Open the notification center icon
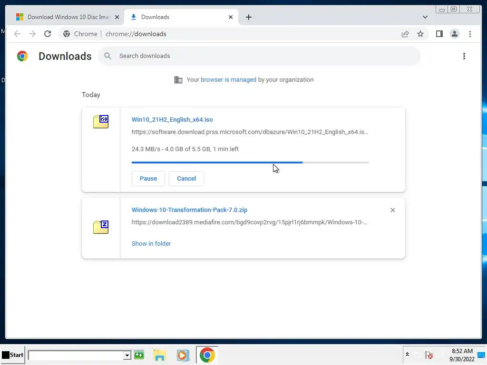This screenshot has width=487, height=365. click(x=481, y=355)
